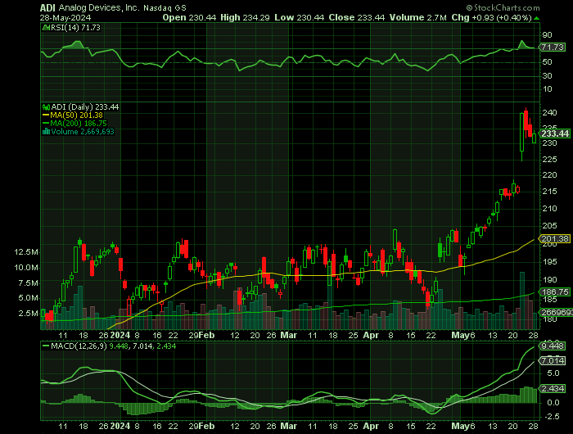The width and height of the screenshot is (573, 434).
Task: Click the 2024 year label under the price panel
Action: tap(120, 335)
